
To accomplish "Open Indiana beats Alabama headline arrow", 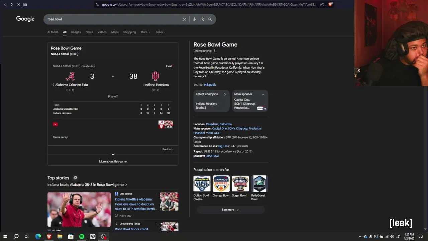I will pos(126,185).
